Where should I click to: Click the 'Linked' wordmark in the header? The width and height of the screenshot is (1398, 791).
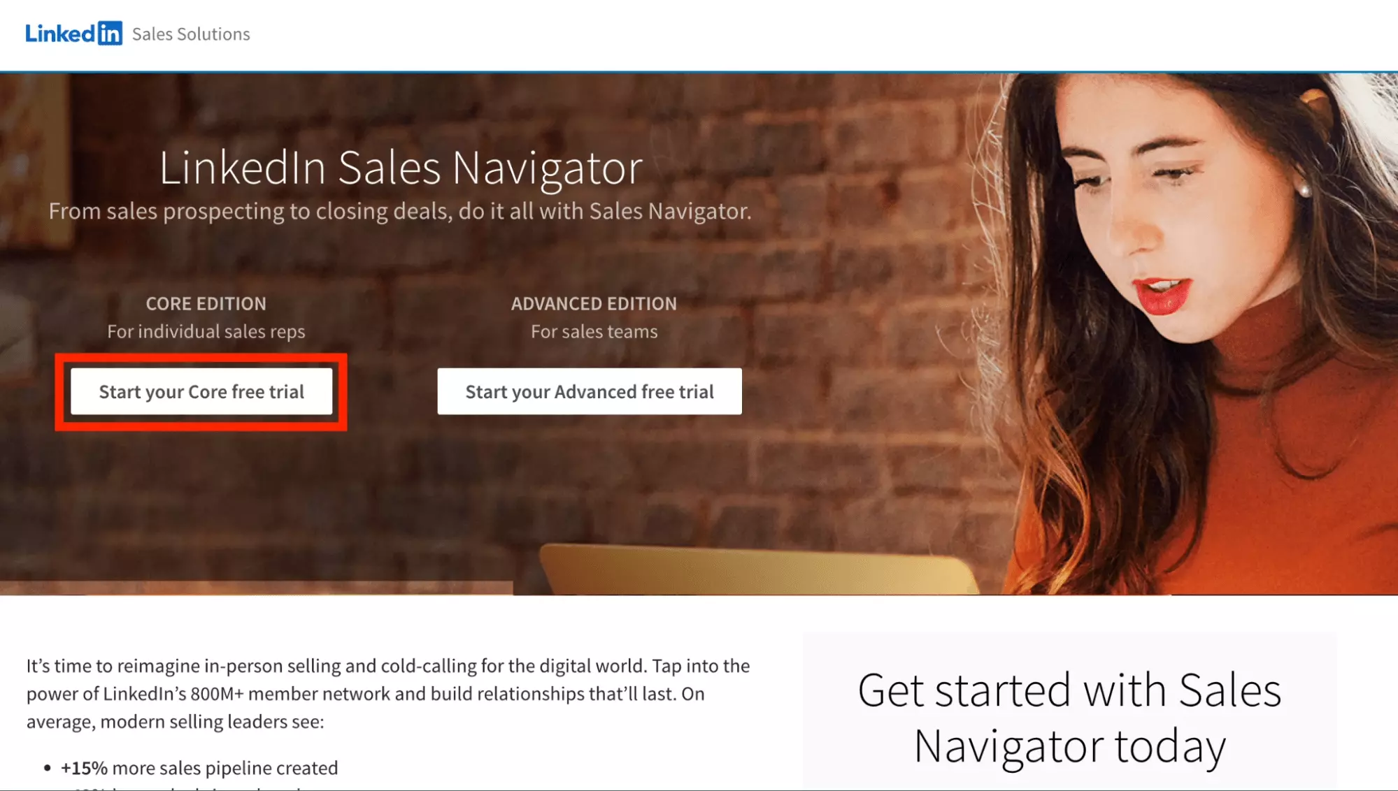click(x=60, y=34)
